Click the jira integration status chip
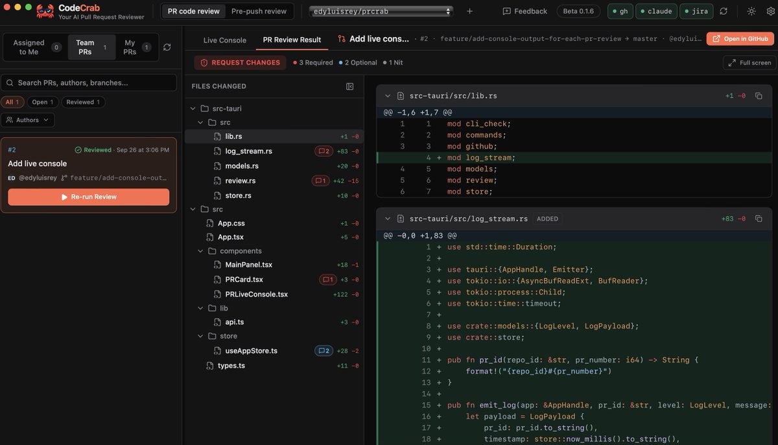The image size is (778, 445). (x=696, y=11)
